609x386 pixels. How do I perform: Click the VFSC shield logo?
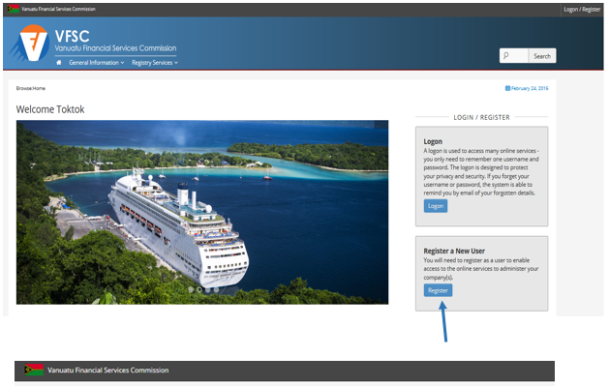tap(30, 43)
